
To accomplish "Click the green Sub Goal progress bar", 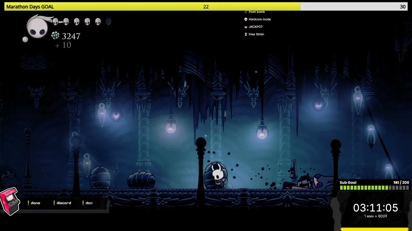I will [374, 188].
